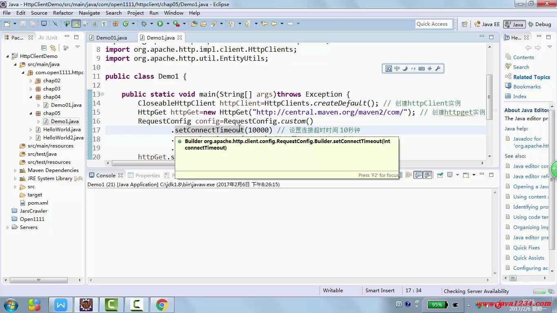Toggle Show Console When Standard Out Changes
Image resolution: width=557 pixels, height=313 pixels.
click(418, 175)
